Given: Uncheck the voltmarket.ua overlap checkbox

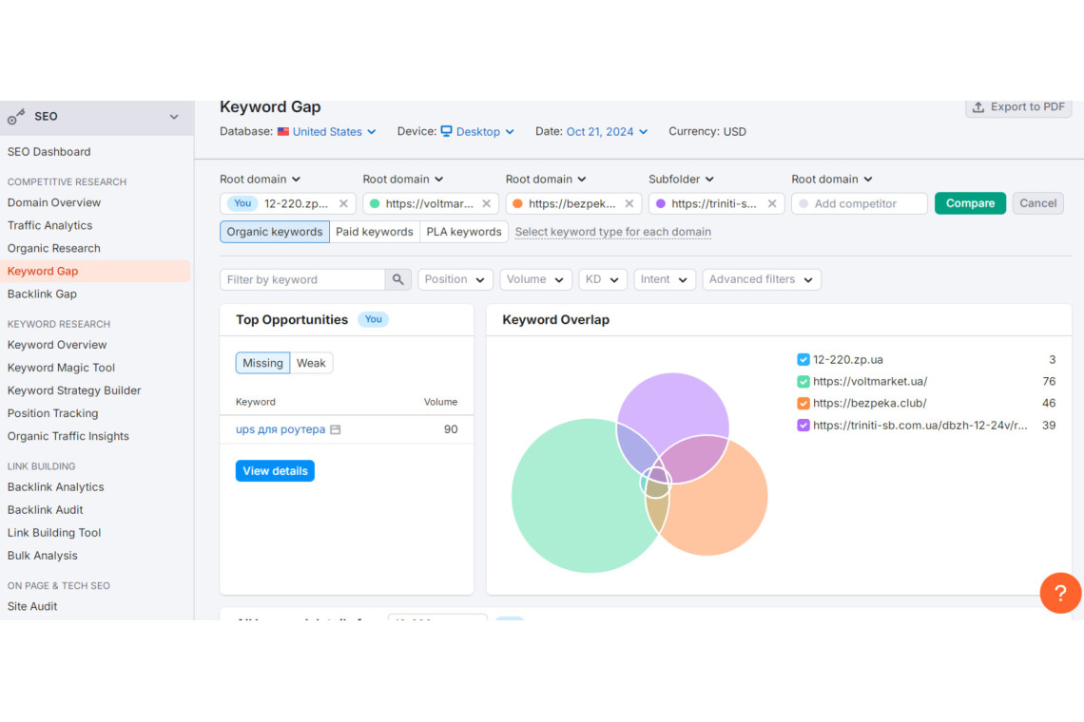Looking at the screenshot, I should coord(803,381).
